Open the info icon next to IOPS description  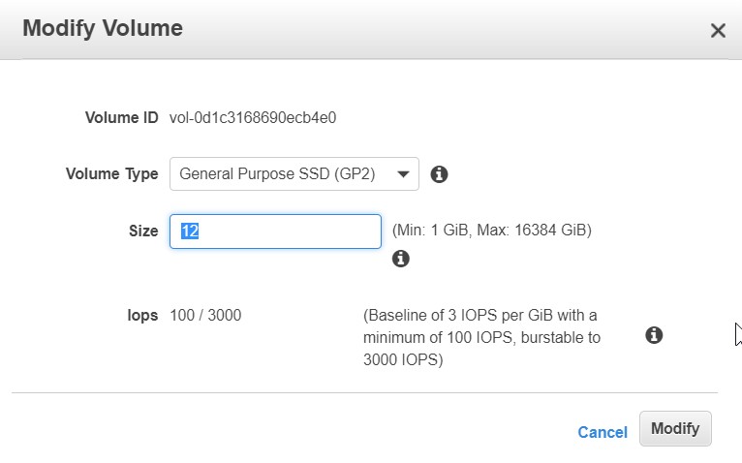[x=654, y=335]
